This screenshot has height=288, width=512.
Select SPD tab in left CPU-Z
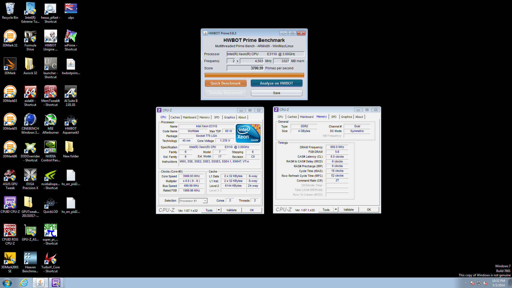(217, 117)
